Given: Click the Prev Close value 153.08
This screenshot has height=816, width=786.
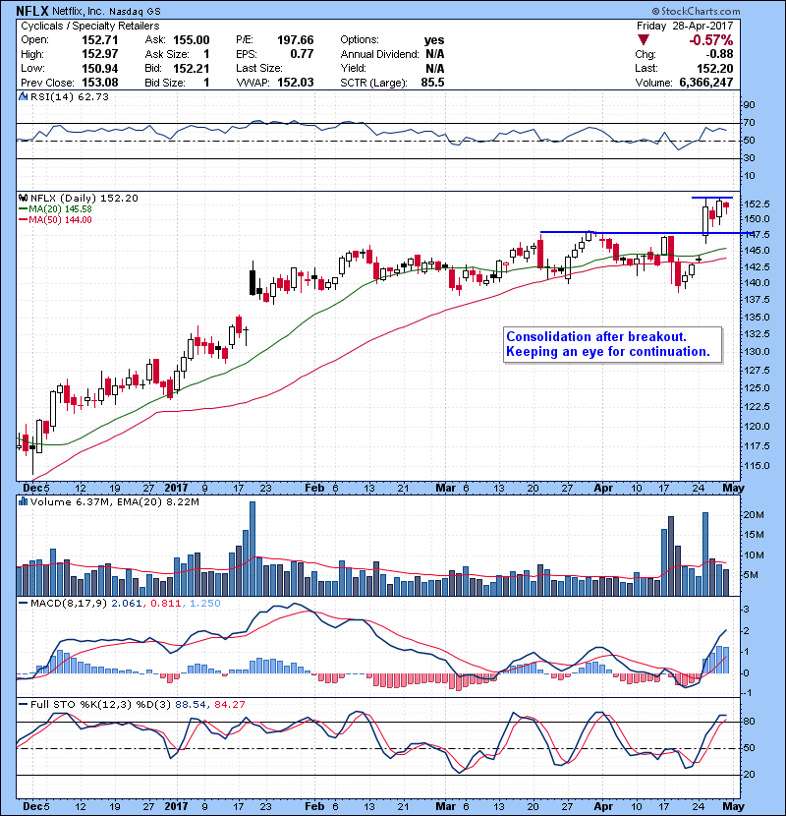Looking at the screenshot, I should (100, 83).
